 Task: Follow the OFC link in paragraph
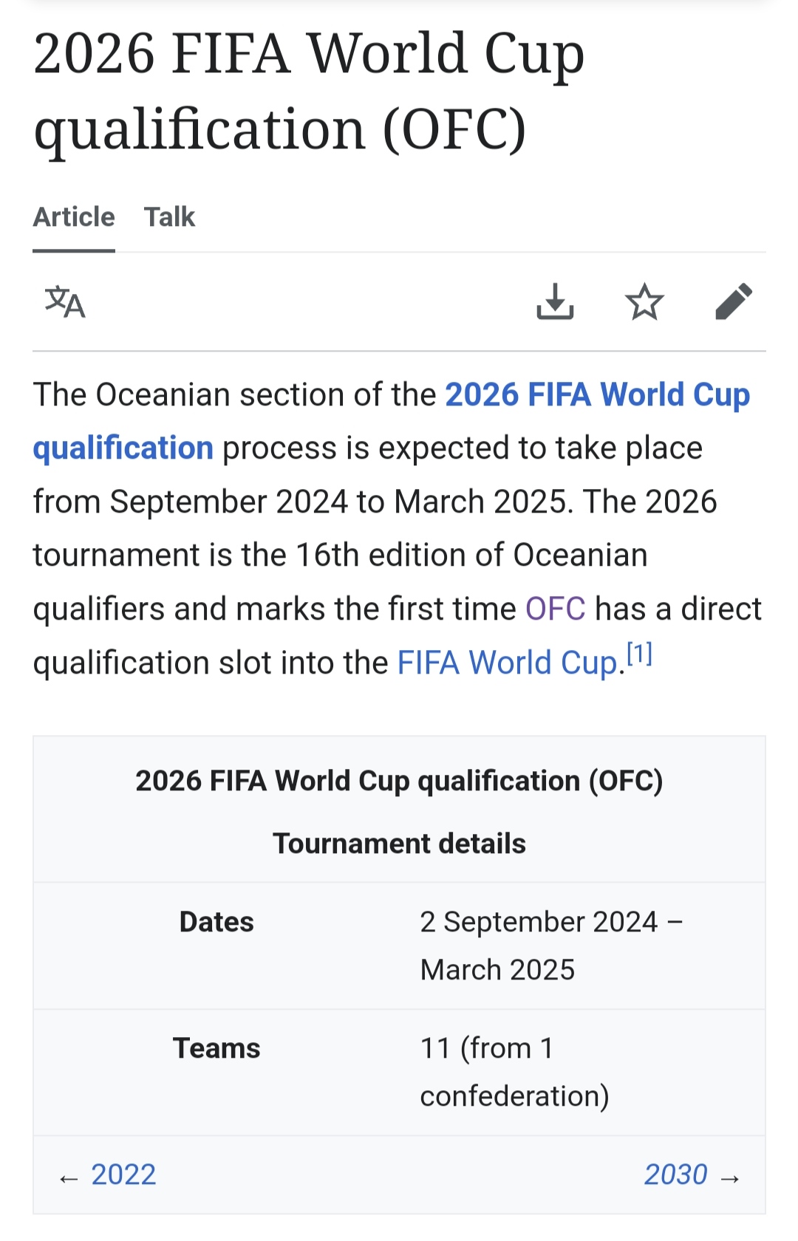click(555, 609)
